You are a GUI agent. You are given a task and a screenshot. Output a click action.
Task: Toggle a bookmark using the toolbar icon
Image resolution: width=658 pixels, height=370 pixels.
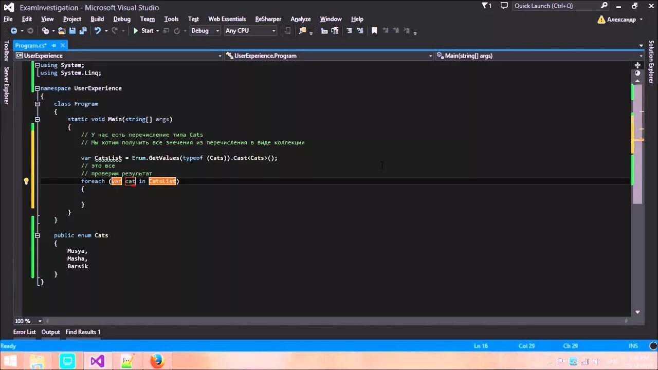[374, 31]
